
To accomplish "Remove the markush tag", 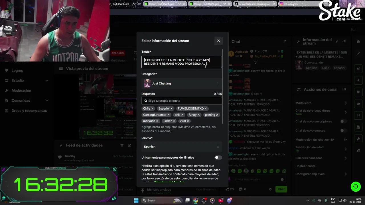I will click(x=157, y=121).
